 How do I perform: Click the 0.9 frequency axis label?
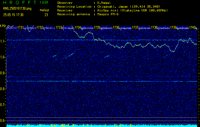[3, 73]
